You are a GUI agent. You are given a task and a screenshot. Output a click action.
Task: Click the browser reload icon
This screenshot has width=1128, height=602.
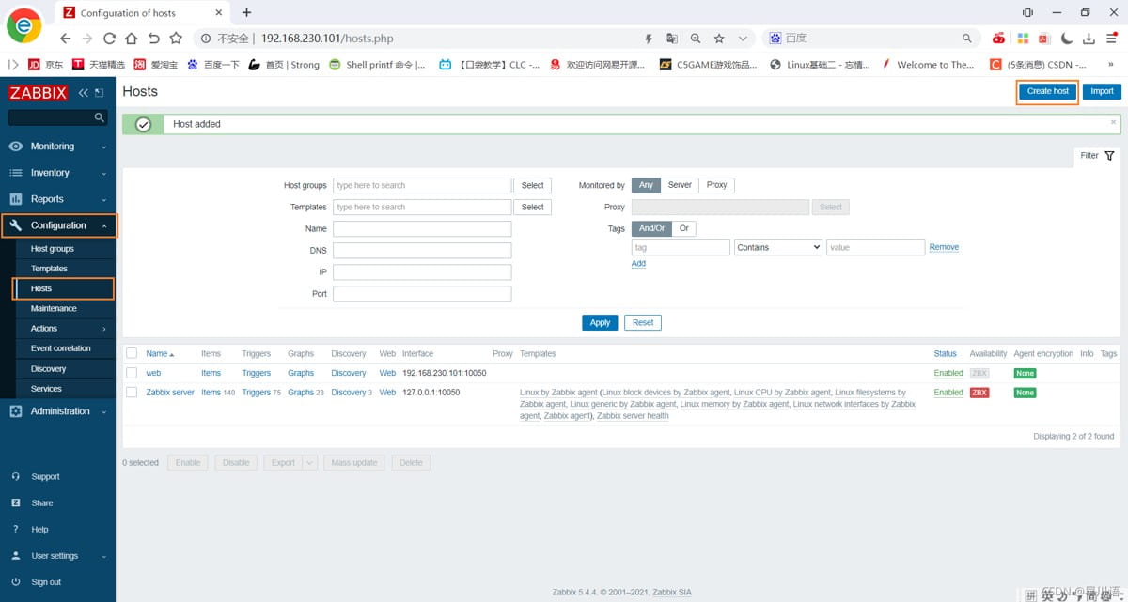pos(109,39)
